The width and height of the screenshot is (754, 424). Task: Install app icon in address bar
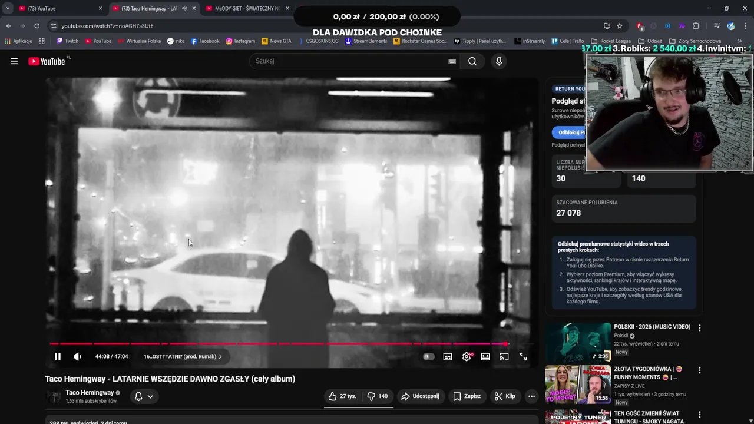[x=607, y=26]
